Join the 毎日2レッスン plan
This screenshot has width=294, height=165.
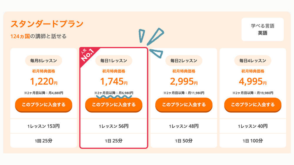point(184,105)
